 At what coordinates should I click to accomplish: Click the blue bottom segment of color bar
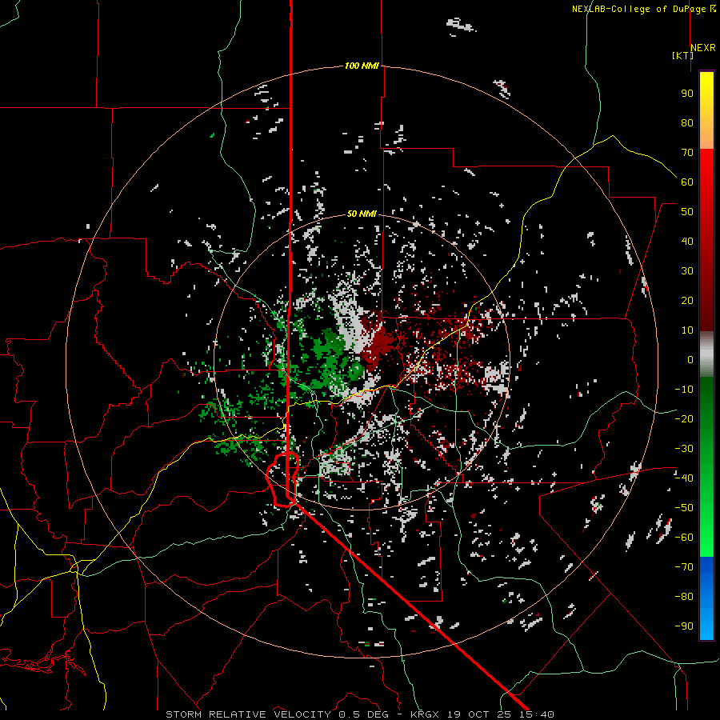[706, 598]
